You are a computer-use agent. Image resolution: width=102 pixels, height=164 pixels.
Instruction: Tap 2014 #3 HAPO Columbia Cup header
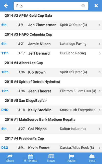click(28, 34)
